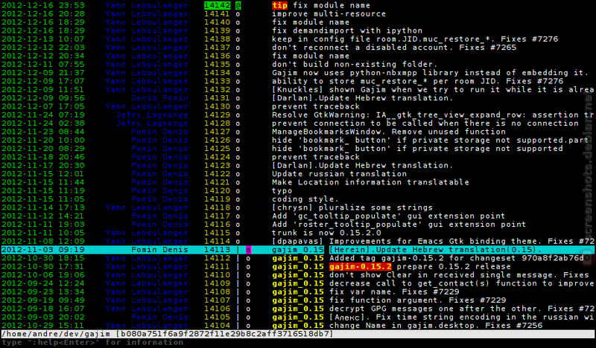Select 'Resolve GtkWarning' commit message
This screenshot has width=596, height=348.
[433, 115]
